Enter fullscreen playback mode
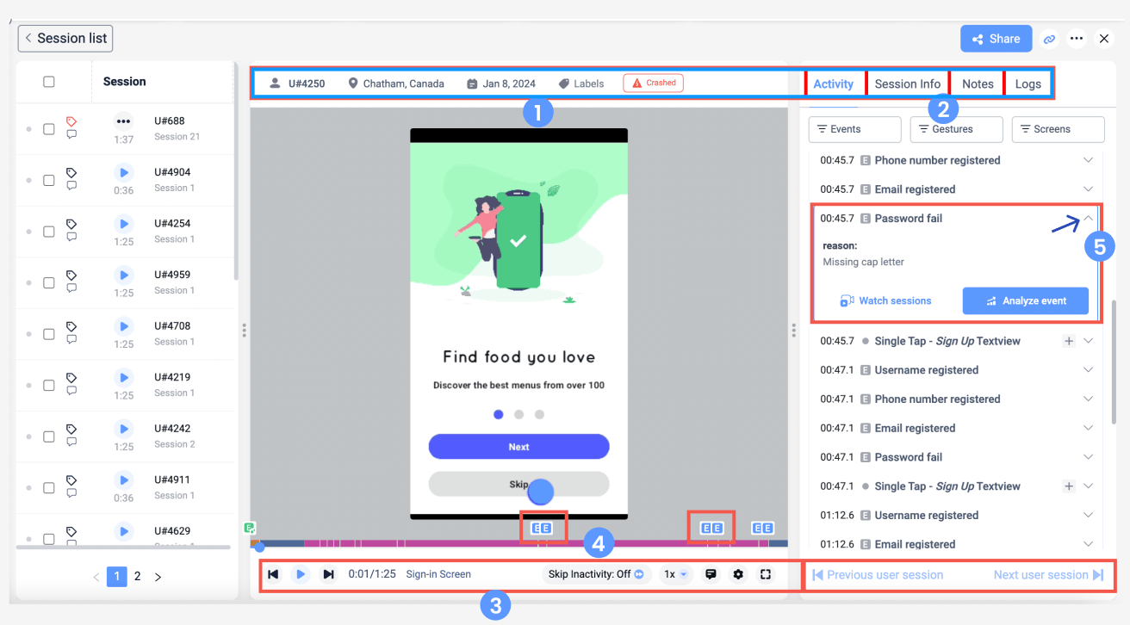This screenshot has width=1130, height=625. point(766,574)
